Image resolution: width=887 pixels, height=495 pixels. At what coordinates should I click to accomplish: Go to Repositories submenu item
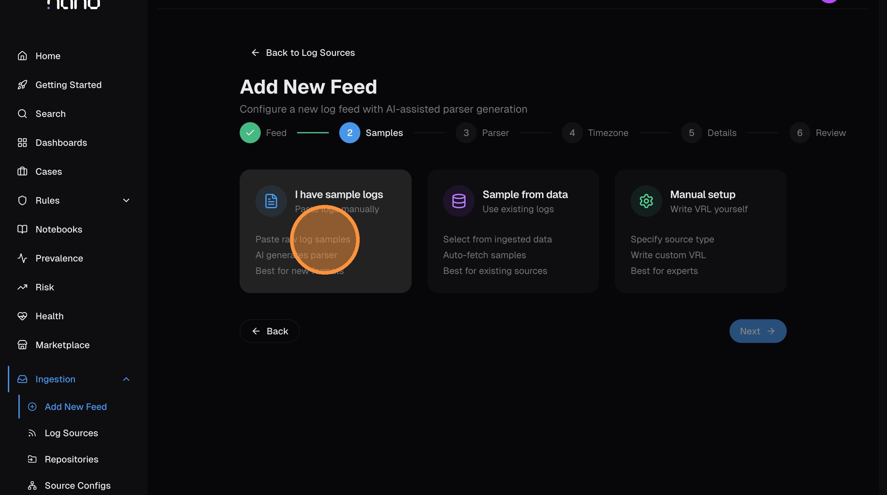71,459
